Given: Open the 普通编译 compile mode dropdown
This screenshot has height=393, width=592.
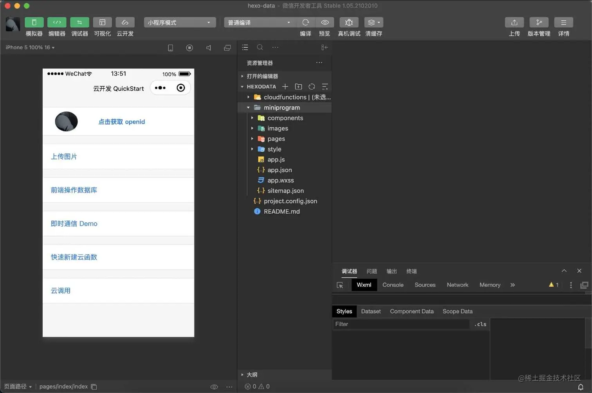Looking at the screenshot, I should click(x=259, y=23).
